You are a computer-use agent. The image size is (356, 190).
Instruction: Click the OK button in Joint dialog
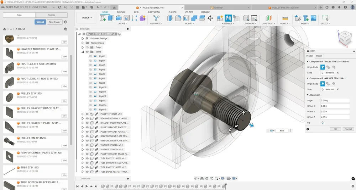point(335,129)
